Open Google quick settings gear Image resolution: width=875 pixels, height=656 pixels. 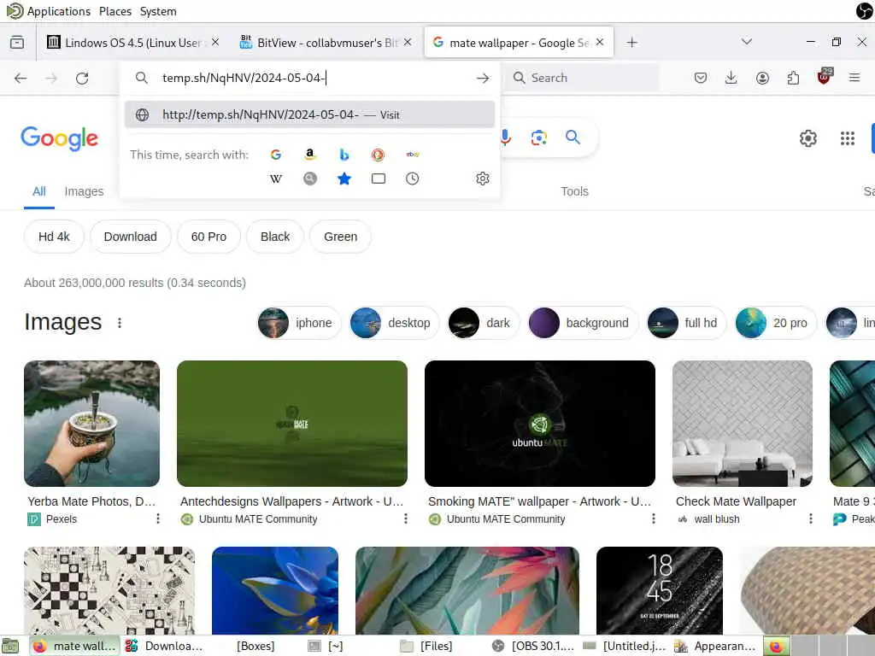tap(808, 138)
